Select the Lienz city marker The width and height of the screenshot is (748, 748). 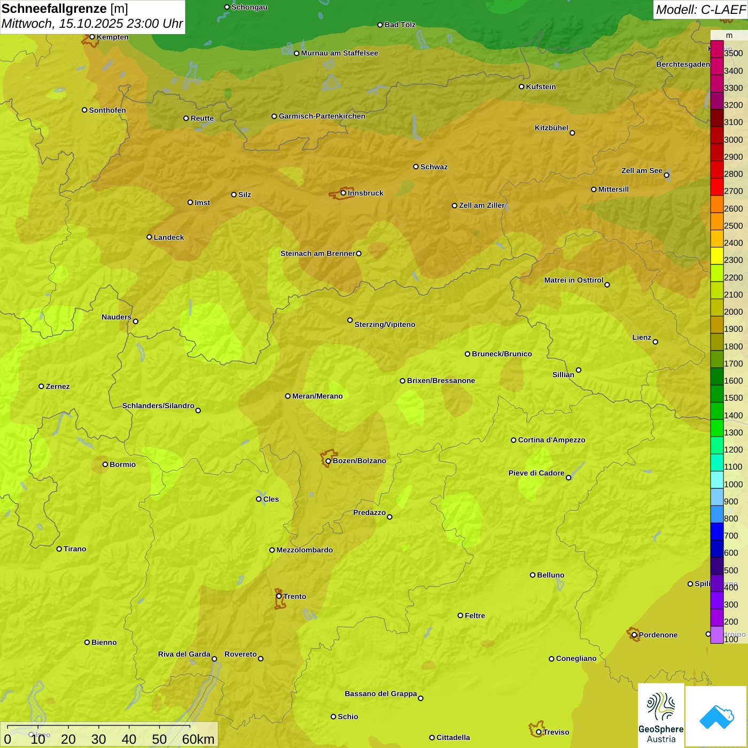click(x=656, y=342)
